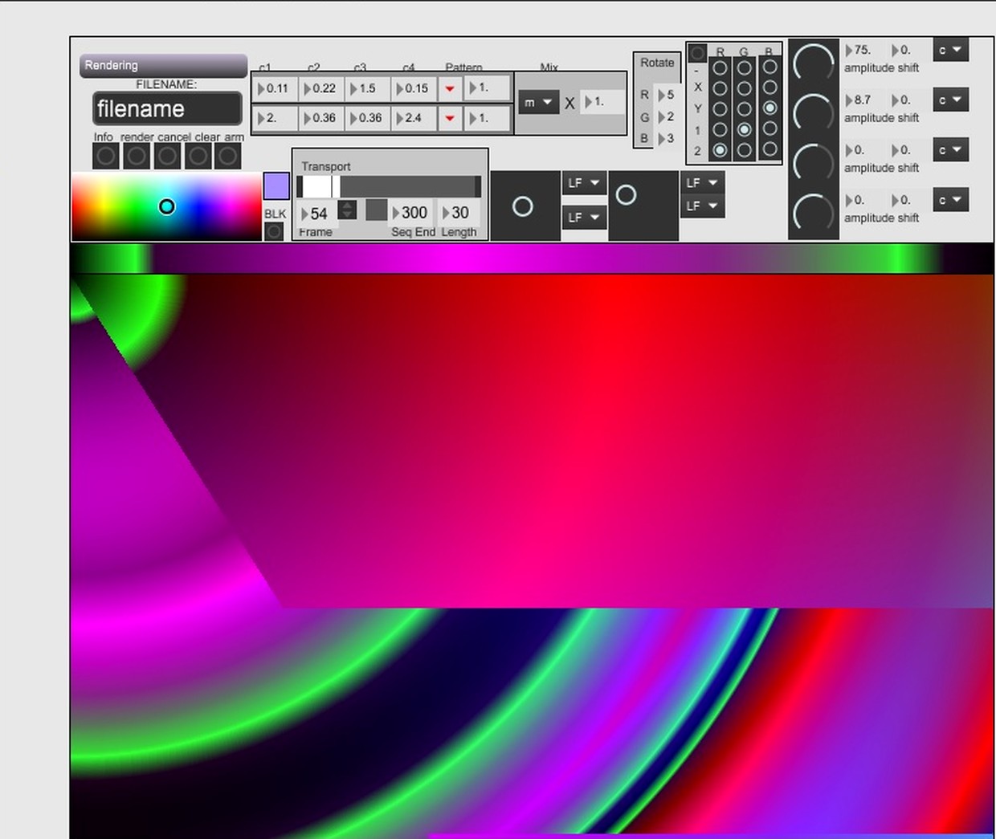Click the horizontal color gradient strip
The image size is (996, 839).
pos(532,259)
